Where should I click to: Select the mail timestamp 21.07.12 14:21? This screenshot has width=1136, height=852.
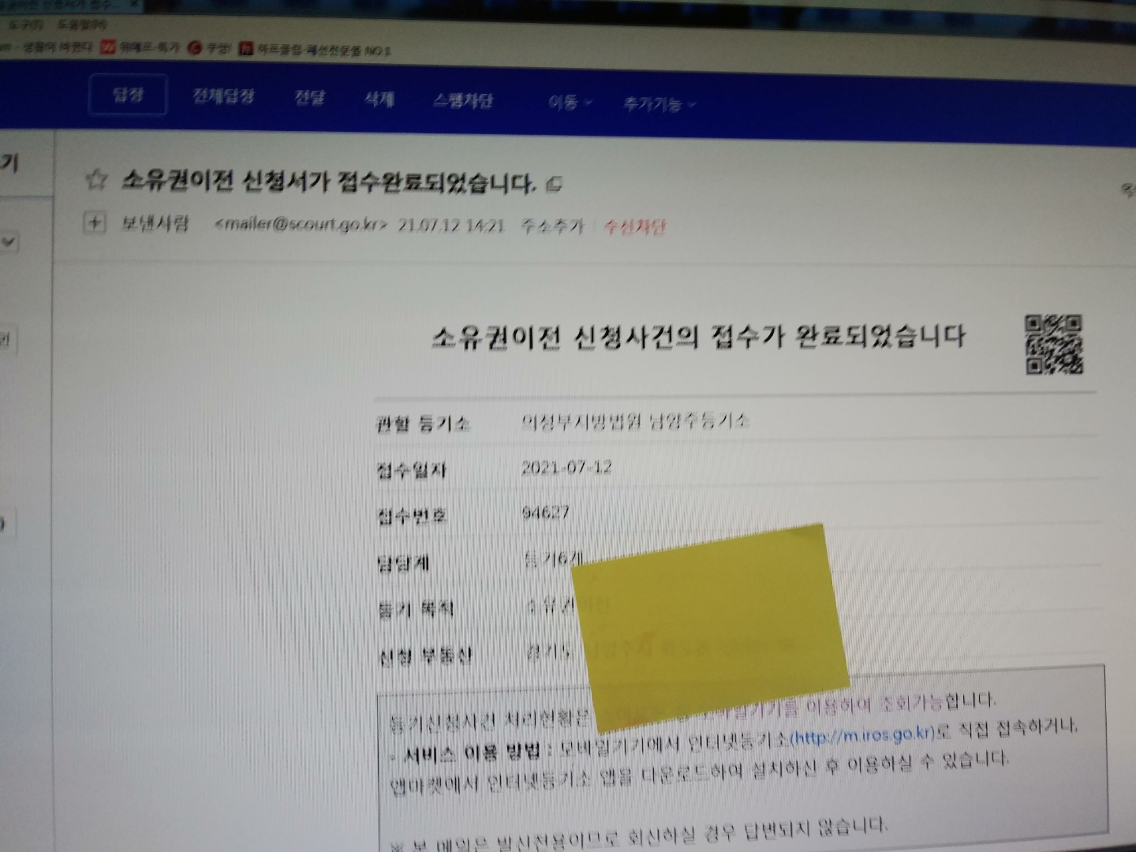tap(450, 226)
